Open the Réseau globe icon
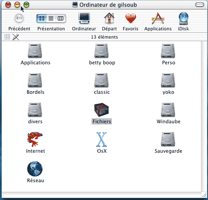This screenshot has height=200, width=208. coord(35,169)
